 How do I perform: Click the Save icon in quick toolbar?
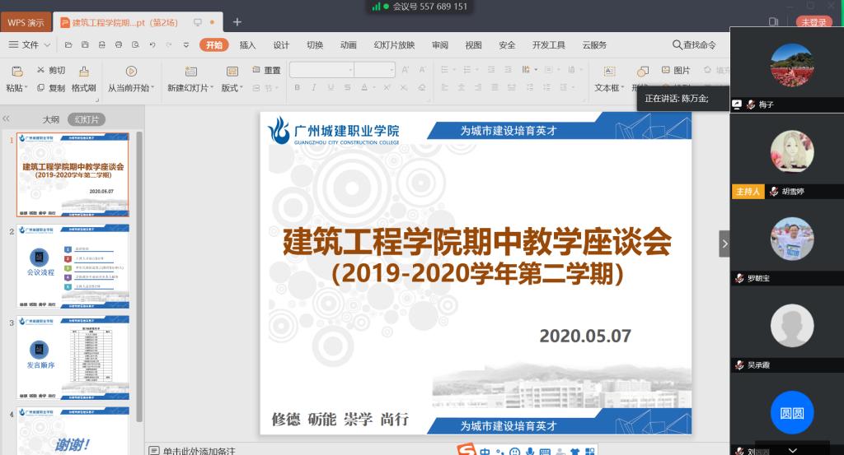click(83, 45)
